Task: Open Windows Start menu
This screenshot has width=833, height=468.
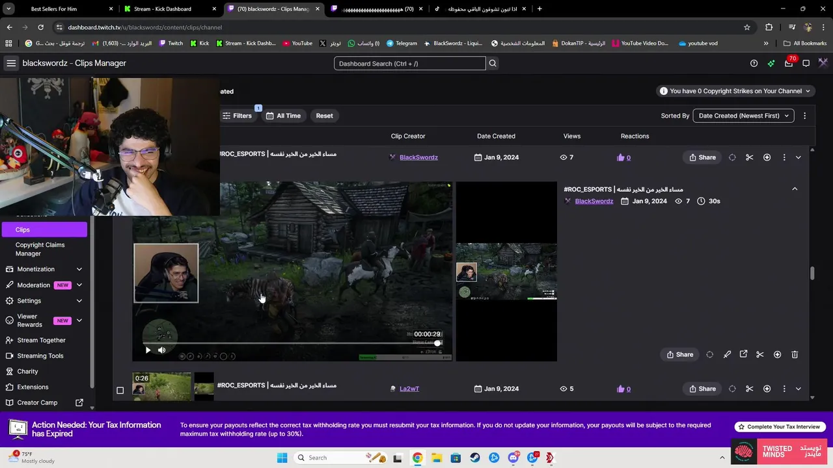Action: tap(282, 458)
